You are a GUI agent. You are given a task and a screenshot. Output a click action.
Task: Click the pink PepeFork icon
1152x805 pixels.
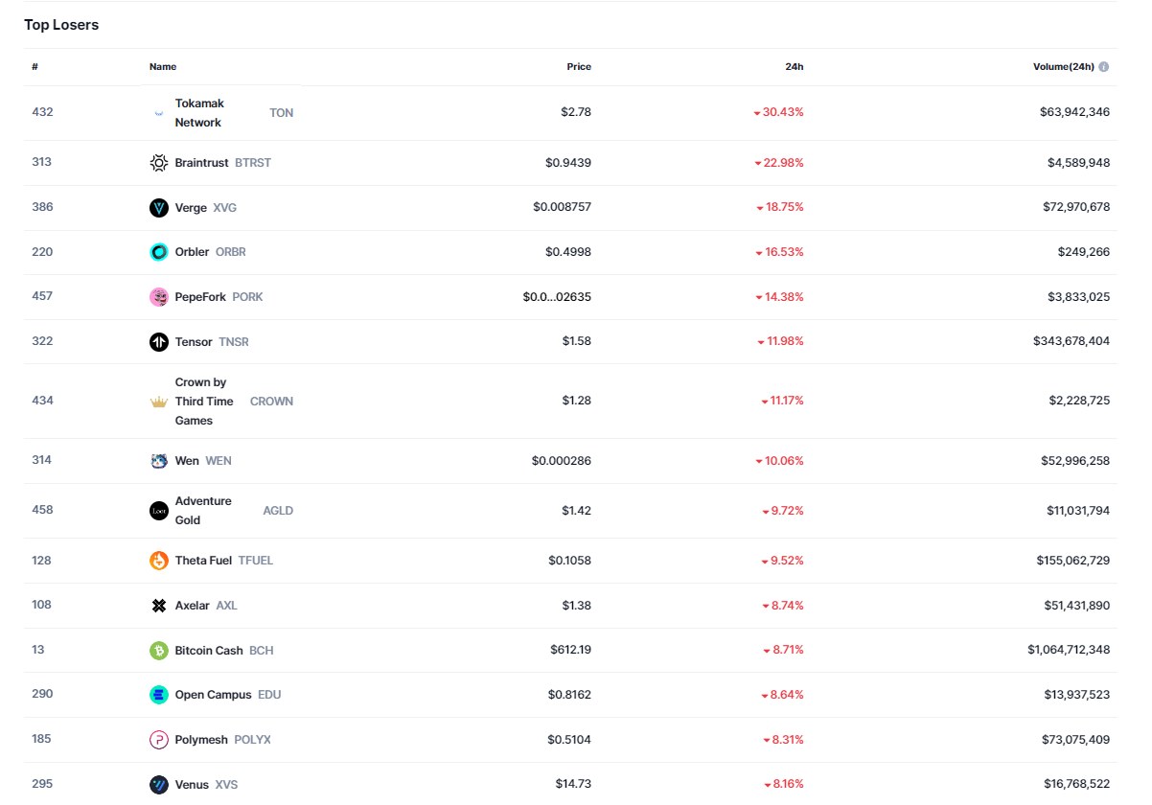[x=159, y=297]
